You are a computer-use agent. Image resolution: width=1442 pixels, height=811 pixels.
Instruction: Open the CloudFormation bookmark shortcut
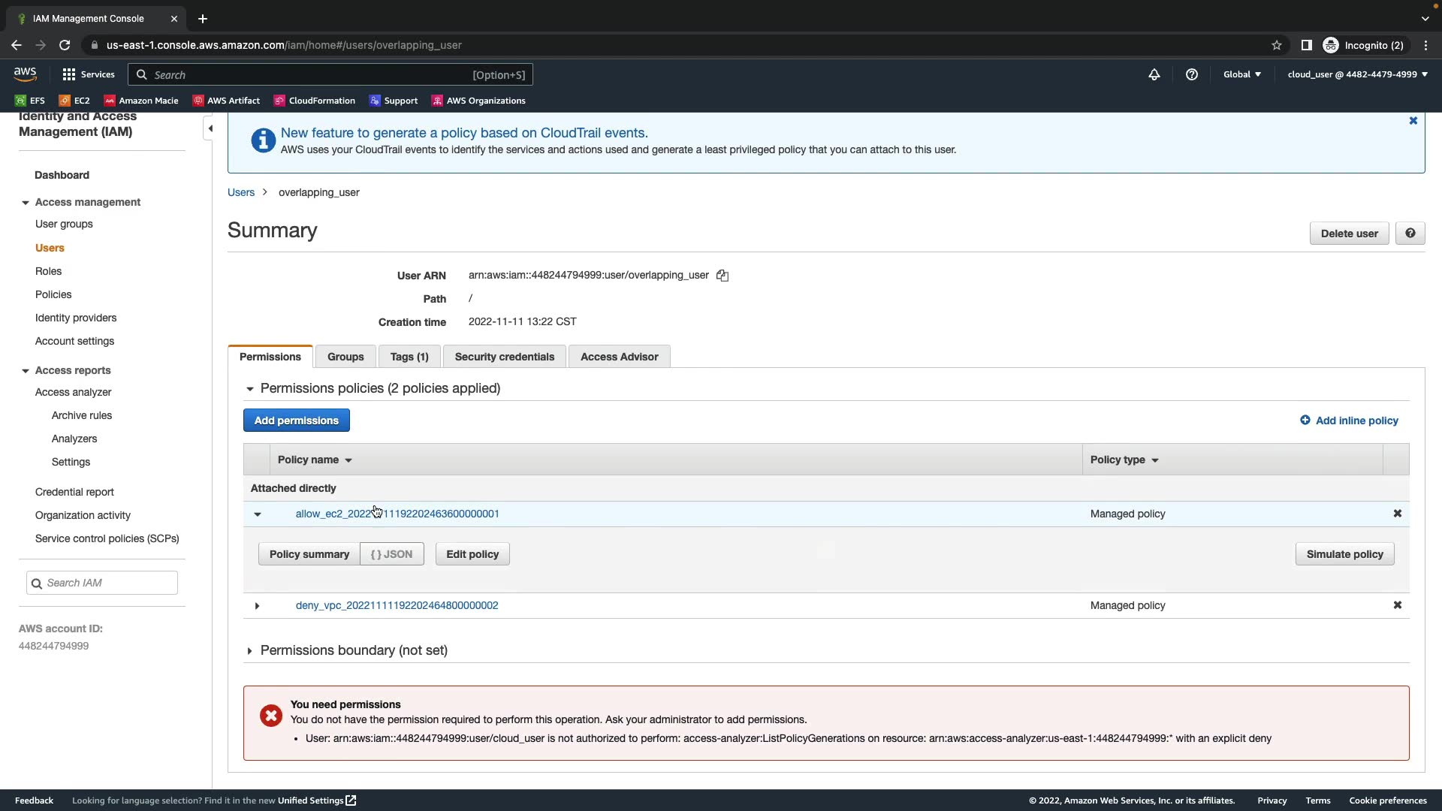315,101
